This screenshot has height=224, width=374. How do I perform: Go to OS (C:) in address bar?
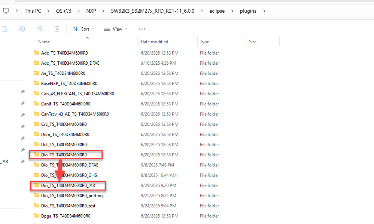click(x=64, y=11)
